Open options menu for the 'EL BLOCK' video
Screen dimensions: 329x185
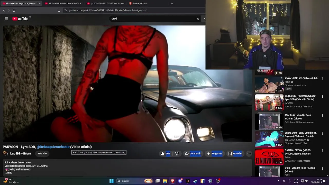tap(322, 97)
